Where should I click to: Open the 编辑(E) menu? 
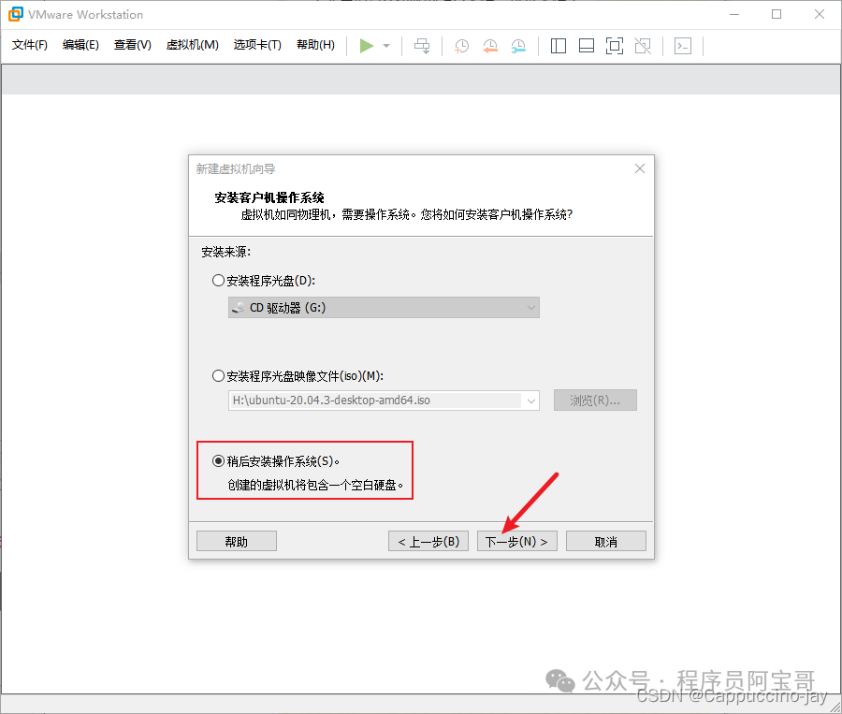[80, 45]
